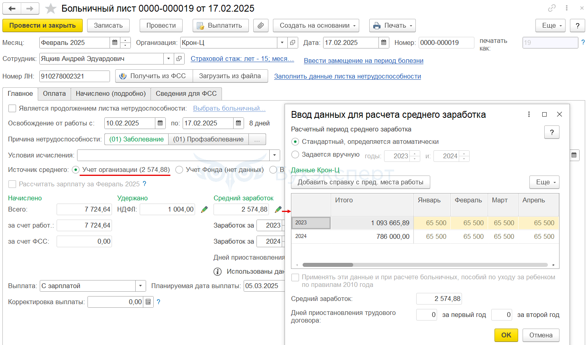Viewport: 588px width, 345px height.
Task: Open calendar picker for Месяц field
Action: (115, 43)
